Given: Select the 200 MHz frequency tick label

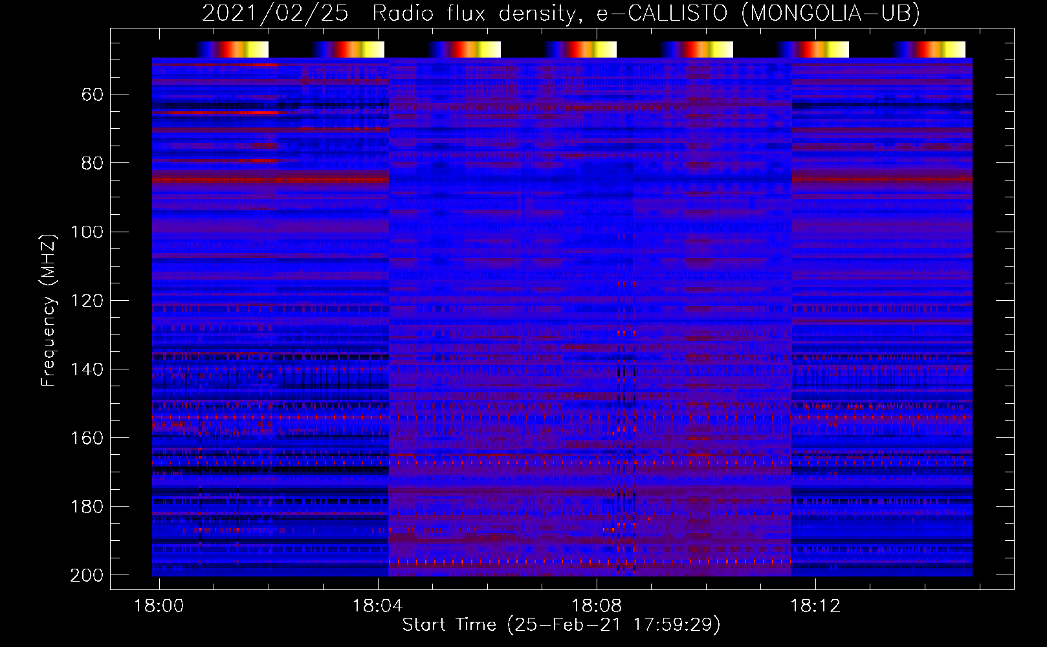Looking at the screenshot, I should (87, 575).
